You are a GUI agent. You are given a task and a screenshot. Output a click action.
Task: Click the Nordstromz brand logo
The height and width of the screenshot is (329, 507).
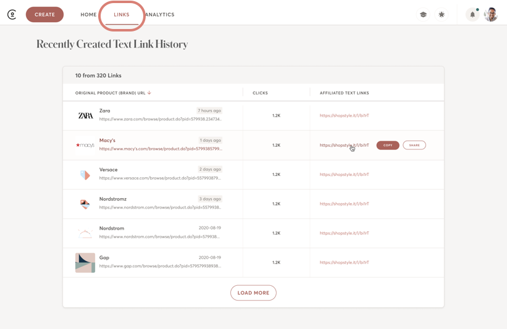click(85, 204)
